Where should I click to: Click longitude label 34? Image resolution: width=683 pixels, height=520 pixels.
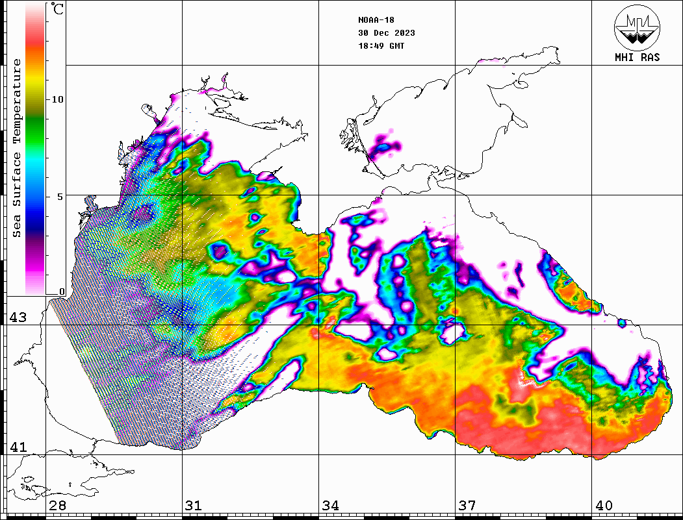[x=330, y=505]
